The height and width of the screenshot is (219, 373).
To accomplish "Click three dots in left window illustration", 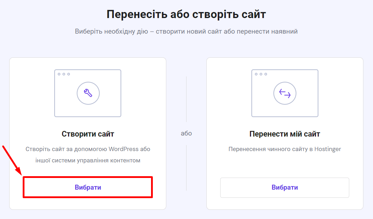I will click(x=64, y=74).
